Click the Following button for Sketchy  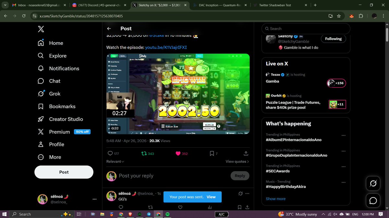tap(333, 39)
